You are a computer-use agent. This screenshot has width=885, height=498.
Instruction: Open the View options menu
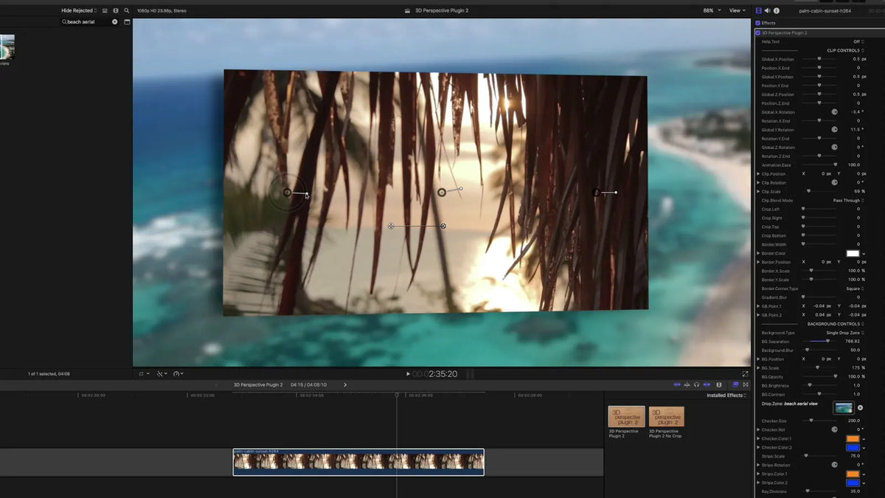pyautogui.click(x=737, y=10)
